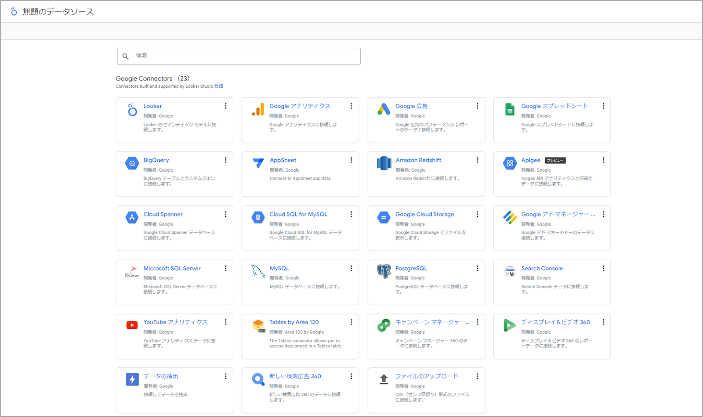Open Cloud SQL for MySQL card's three-dot menu
The height and width of the screenshot is (417, 703).
(x=351, y=214)
